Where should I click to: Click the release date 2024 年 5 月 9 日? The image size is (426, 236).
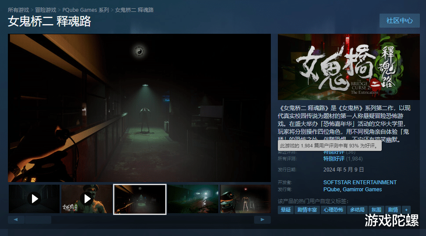(344, 170)
